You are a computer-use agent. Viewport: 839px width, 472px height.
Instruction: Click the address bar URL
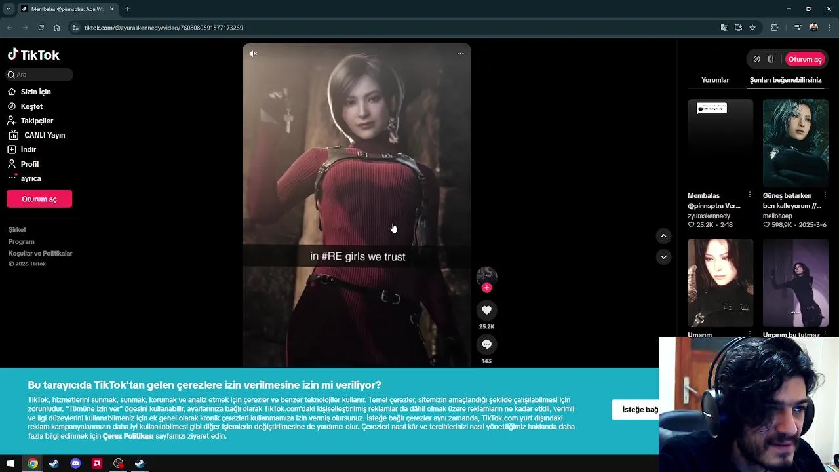click(x=163, y=28)
